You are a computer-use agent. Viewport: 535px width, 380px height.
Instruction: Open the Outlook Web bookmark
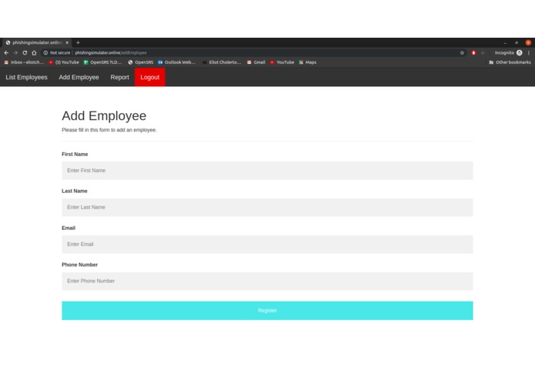176,62
